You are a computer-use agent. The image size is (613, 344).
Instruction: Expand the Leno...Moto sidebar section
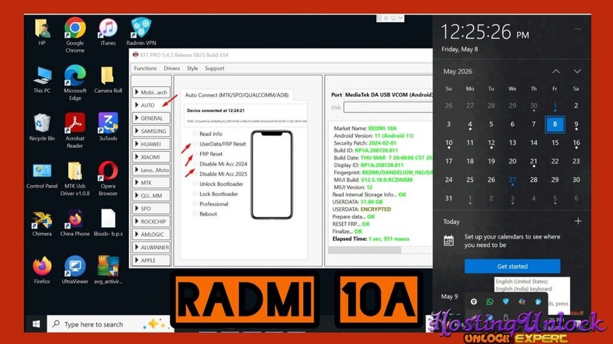click(x=151, y=170)
